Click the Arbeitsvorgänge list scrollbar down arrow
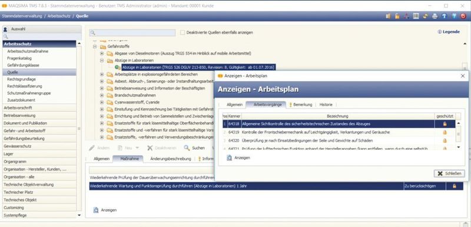 tap(459, 147)
